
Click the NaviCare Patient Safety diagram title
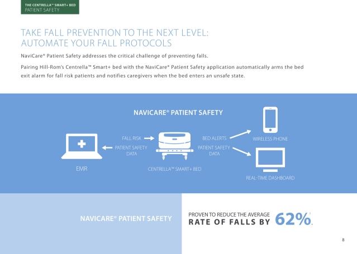178,113
